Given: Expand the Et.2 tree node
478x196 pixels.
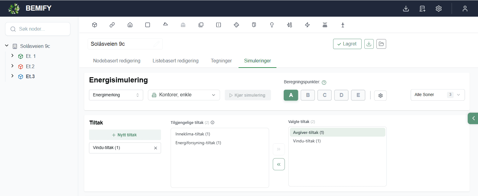Looking at the screenshot, I should click(12, 66).
